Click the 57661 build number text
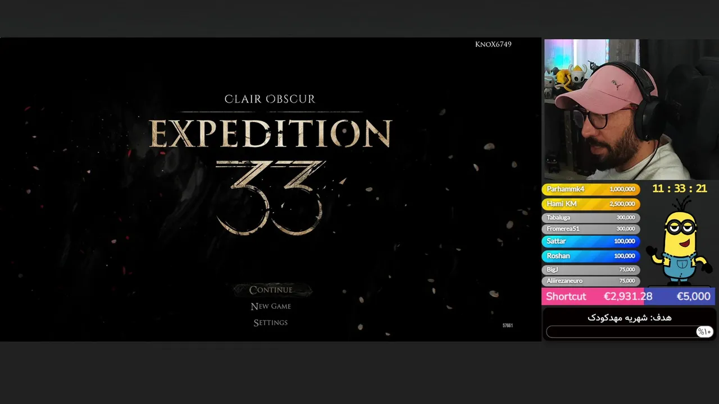This screenshot has height=404, width=719. (x=507, y=325)
